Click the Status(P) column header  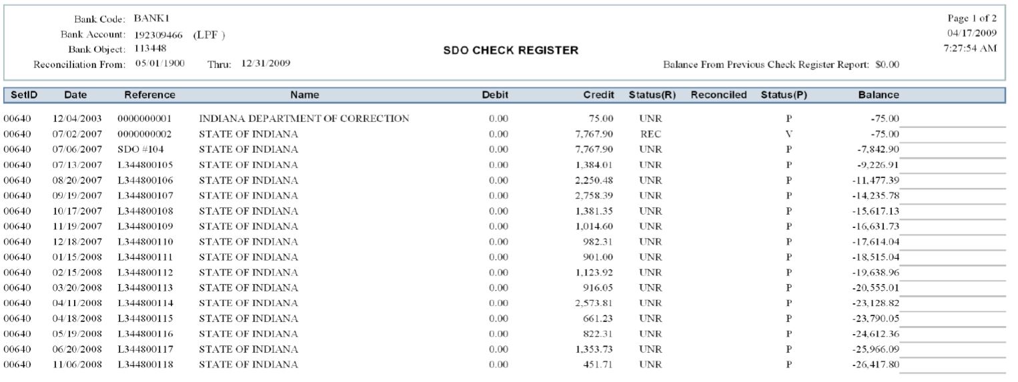(x=784, y=95)
